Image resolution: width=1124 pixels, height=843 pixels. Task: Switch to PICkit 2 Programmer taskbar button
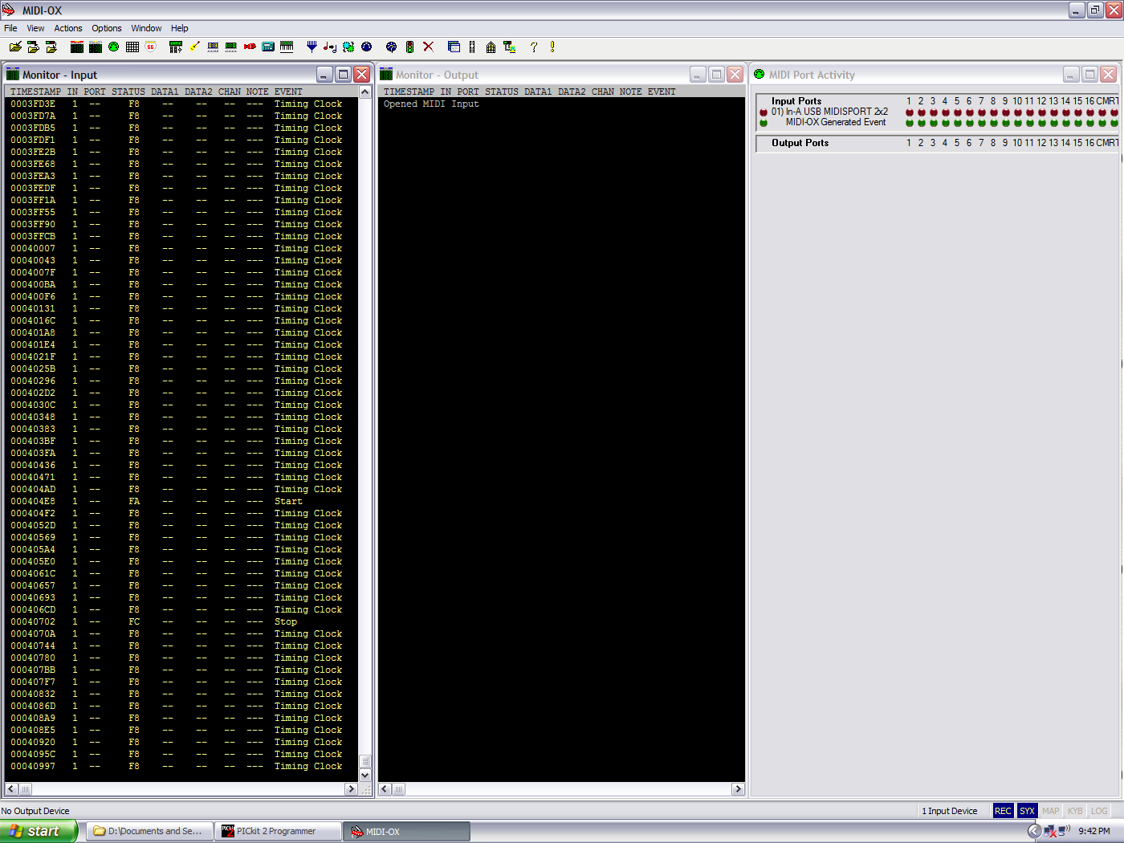click(x=278, y=831)
